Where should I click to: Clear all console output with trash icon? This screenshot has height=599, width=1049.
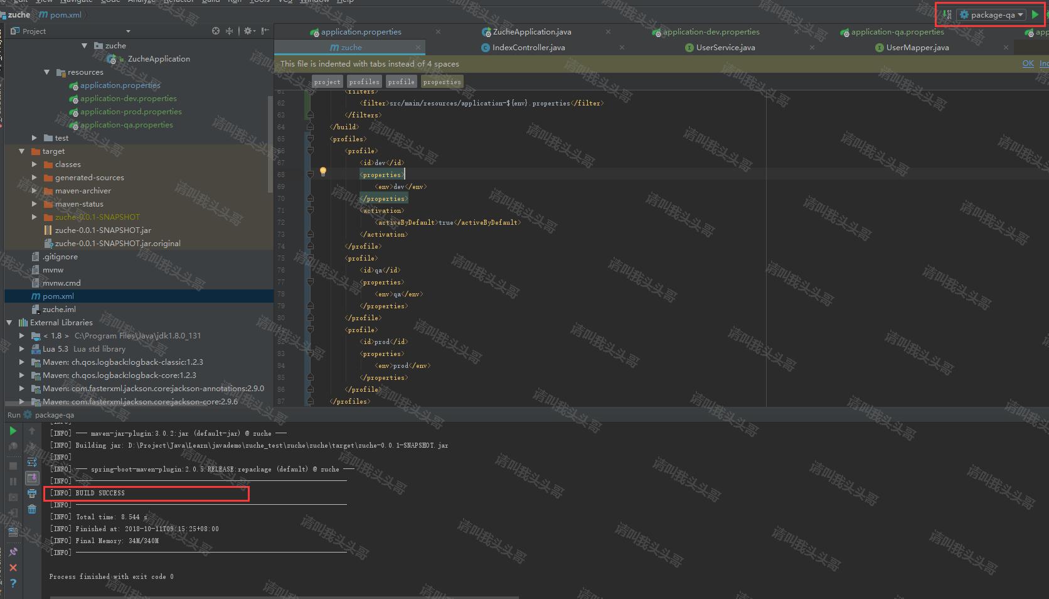(x=32, y=509)
